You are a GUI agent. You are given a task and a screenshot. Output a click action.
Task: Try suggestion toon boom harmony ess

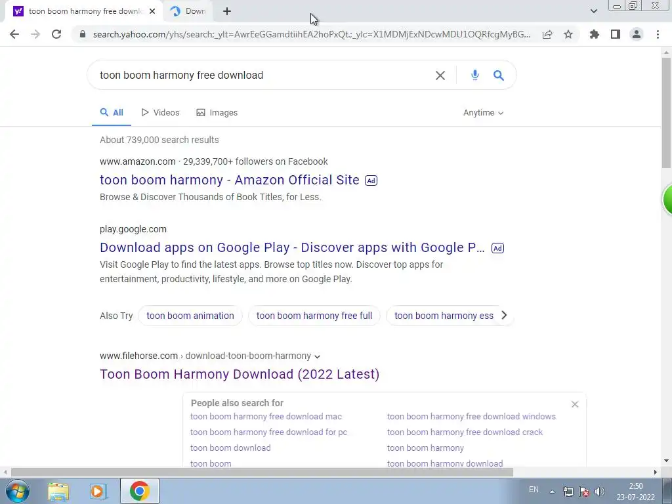click(x=444, y=316)
